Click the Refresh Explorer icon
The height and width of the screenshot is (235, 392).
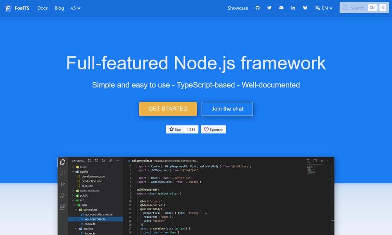pyautogui.click(x=103, y=161)
